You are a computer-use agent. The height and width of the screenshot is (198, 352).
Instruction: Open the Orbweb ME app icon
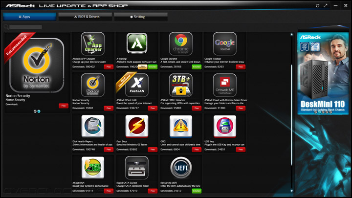tap(225, 85)
